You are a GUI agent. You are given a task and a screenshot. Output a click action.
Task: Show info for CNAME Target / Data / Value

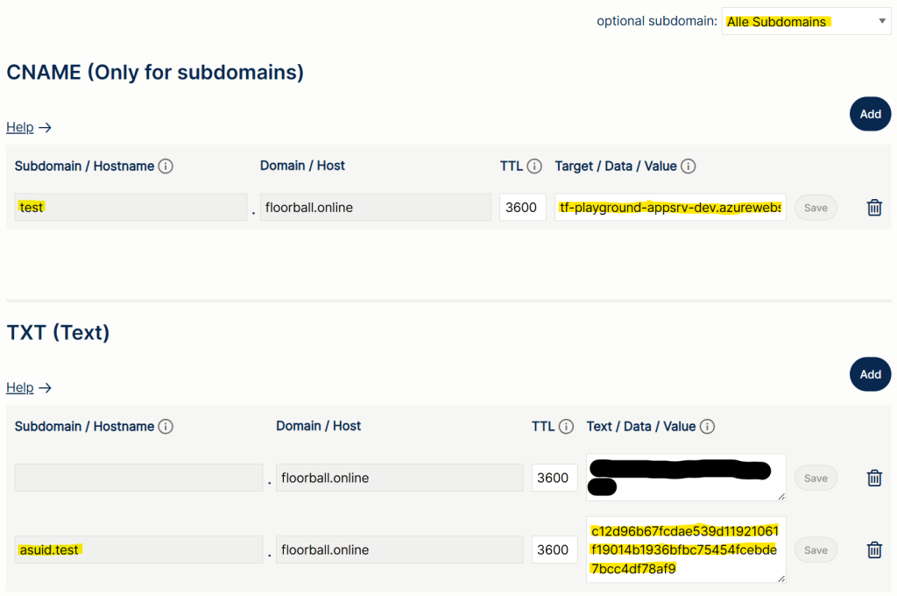tap(689, 167)
